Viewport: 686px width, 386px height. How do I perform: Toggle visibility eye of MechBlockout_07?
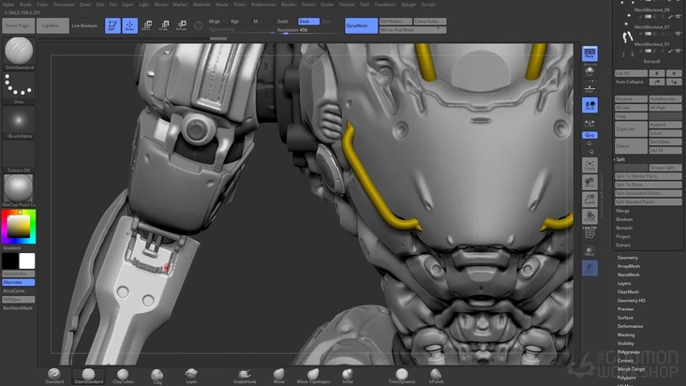pyautogui.click(x=679, y=34)
